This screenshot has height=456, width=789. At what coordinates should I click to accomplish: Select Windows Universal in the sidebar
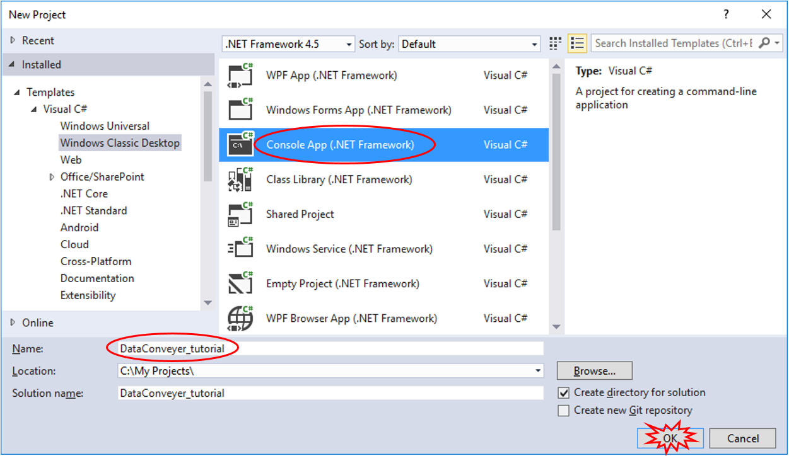(x=105, y=125)
